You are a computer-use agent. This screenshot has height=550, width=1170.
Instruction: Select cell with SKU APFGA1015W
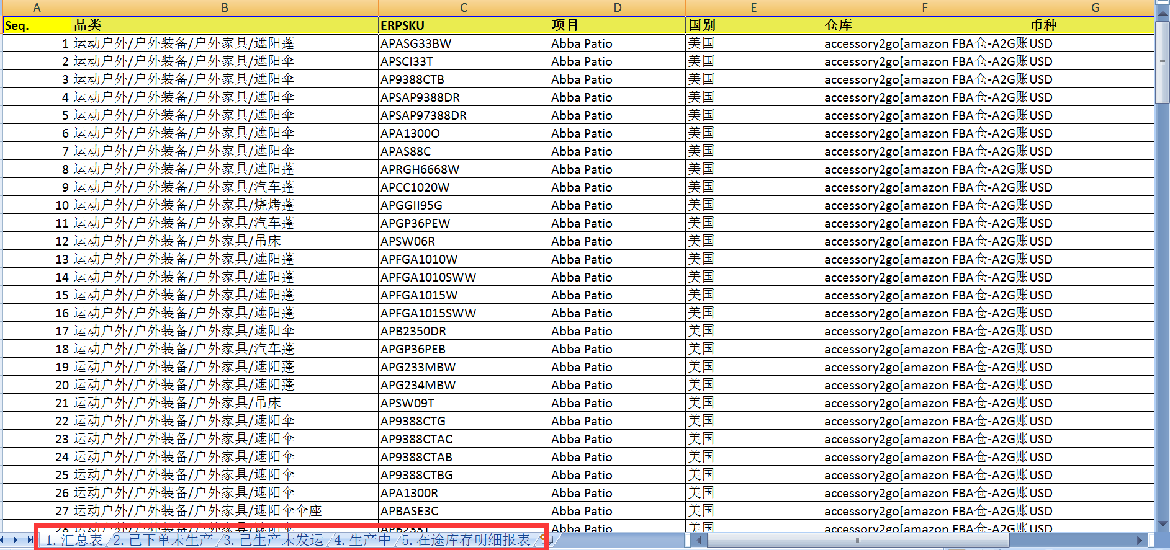[464, 295]
